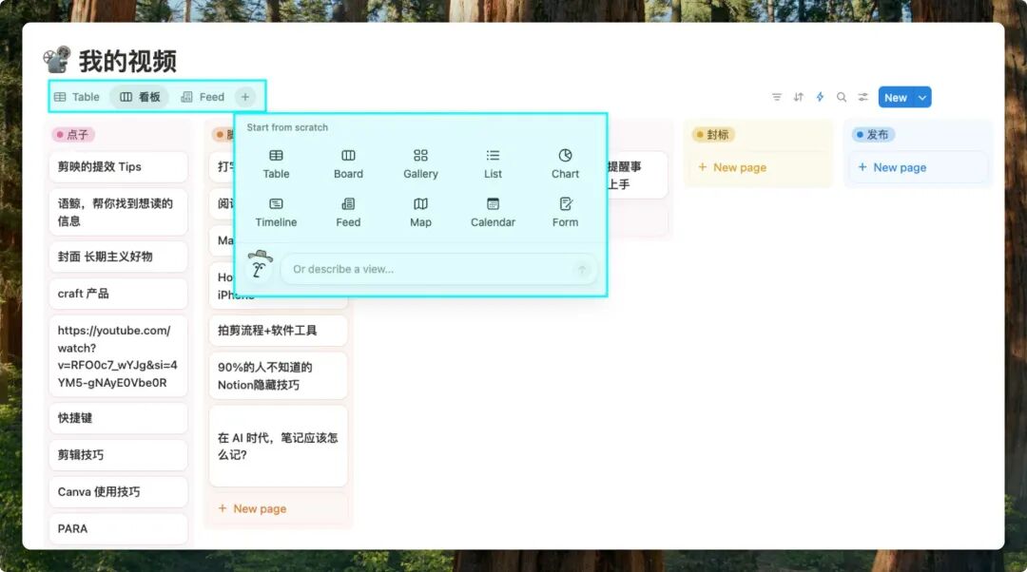
Task: Click the Notion AI avatar in the popup
Action: [x=260, y=264]
